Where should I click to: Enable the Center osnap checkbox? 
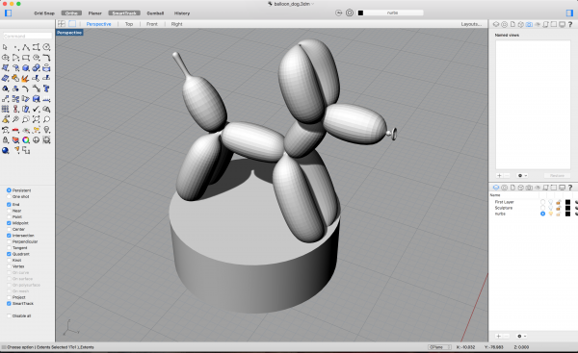pyautogui.click(x=9, y=229)
